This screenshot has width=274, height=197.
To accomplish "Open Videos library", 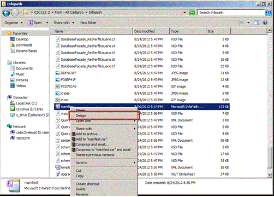I will (18, 86).
